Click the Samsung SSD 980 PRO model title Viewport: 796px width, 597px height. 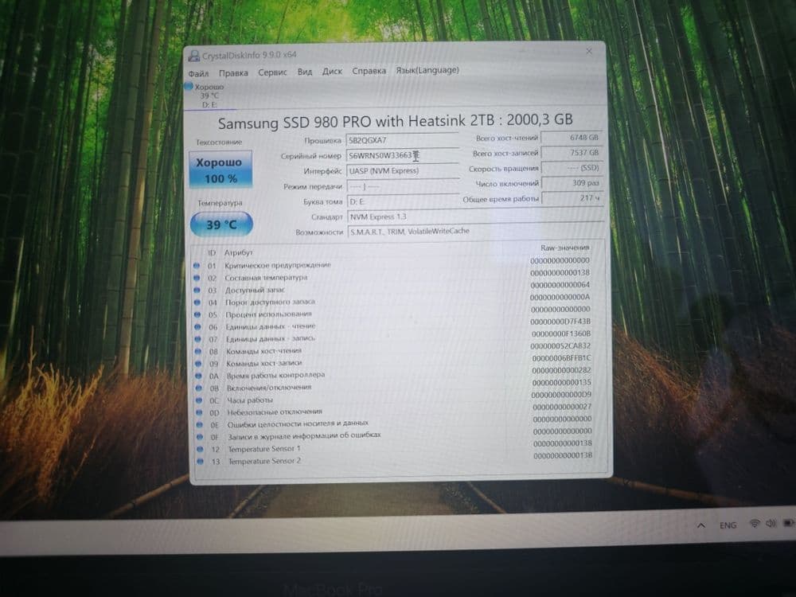[395, 121]
